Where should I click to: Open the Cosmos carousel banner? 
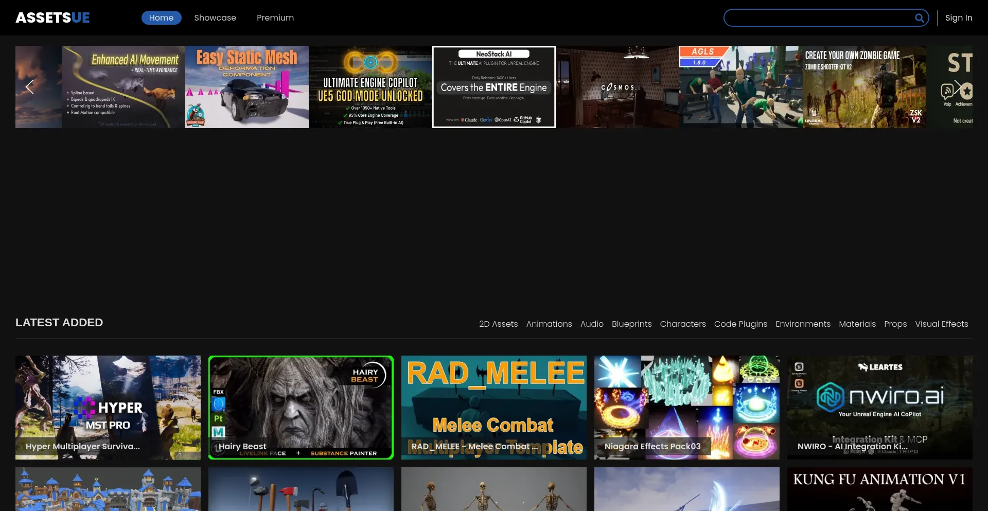tap(617, 87)
